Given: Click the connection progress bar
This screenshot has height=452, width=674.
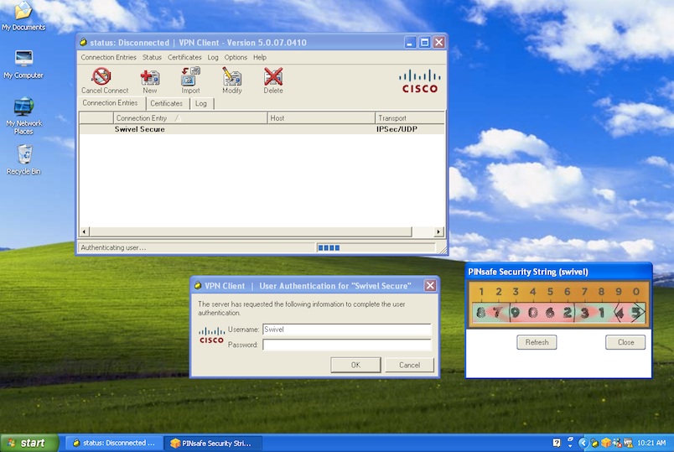Looking at the screenshot, I should point(376,247).
